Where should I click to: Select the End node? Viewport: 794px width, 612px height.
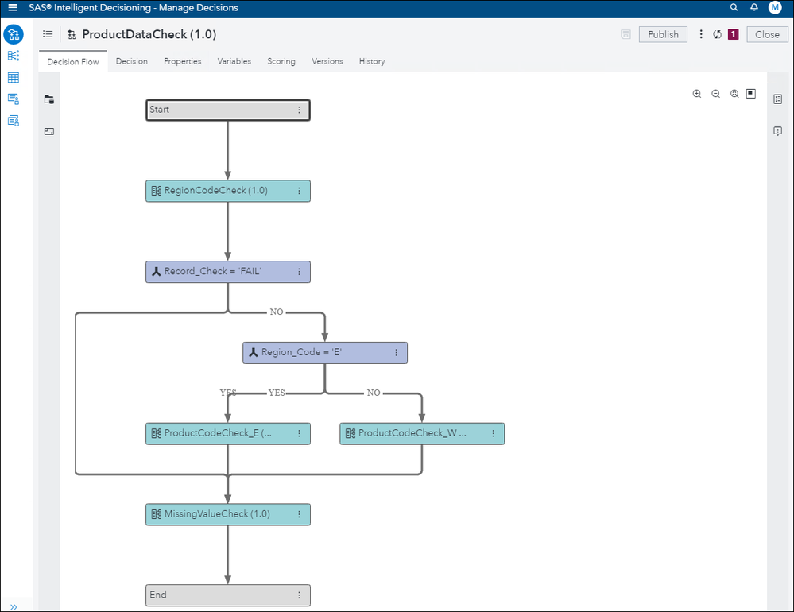click(228, 595)
